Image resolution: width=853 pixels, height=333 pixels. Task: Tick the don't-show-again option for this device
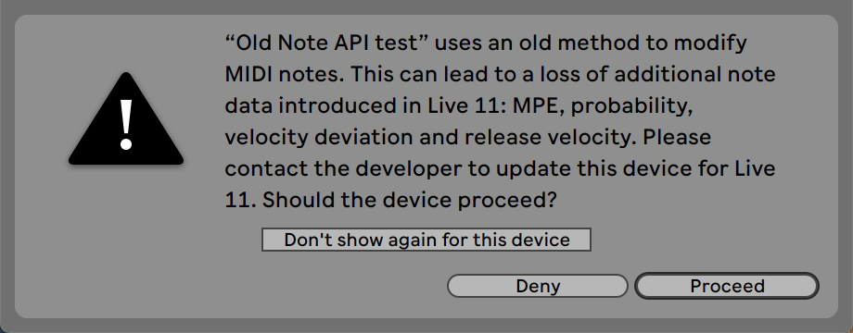pos(426,240)
